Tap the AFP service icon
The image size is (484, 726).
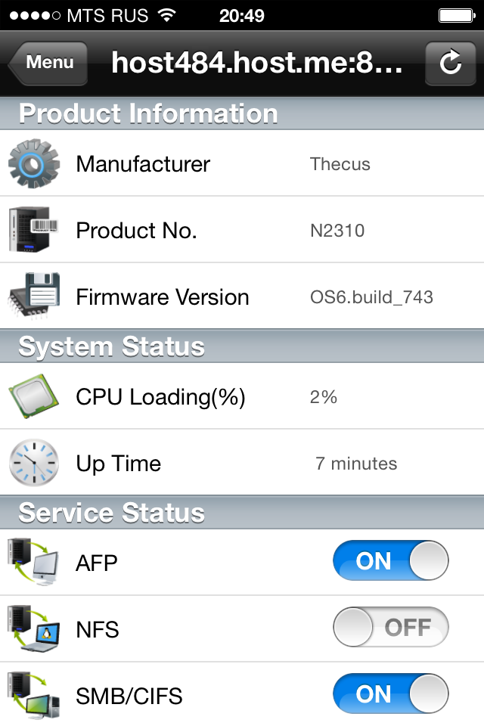pyautogui.click(x=34, y=562)
